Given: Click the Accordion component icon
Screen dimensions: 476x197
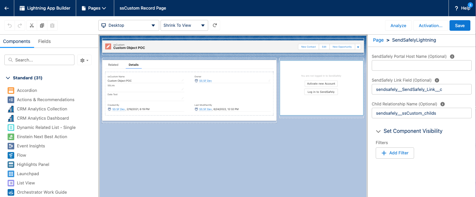Looking at the screenshot, I should [11, 90].
